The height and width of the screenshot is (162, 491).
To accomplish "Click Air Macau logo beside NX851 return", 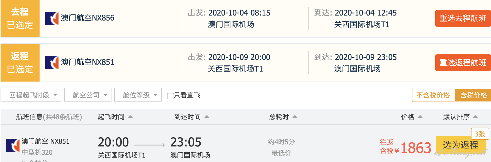I will [52, 63].
